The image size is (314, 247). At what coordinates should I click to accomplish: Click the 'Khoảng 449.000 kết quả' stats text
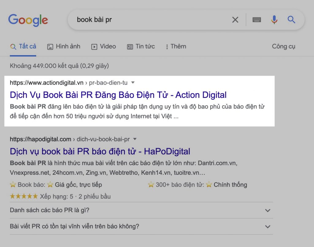[x=59, y=66]
